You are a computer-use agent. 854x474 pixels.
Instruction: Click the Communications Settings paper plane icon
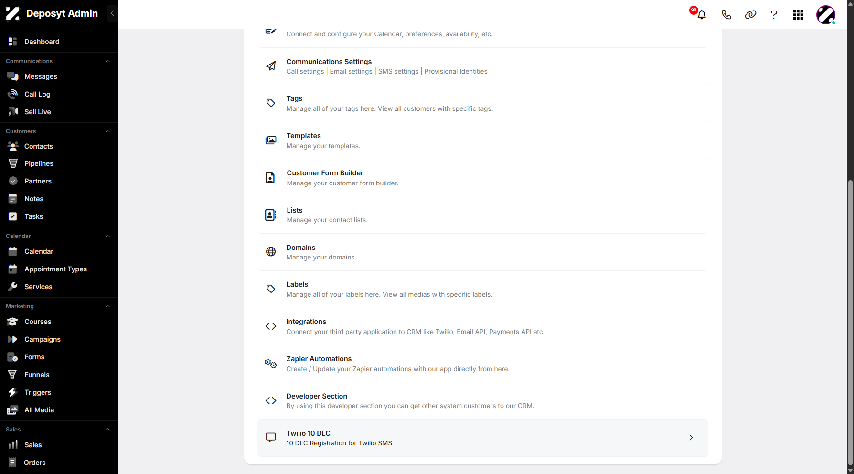point(271,66)
